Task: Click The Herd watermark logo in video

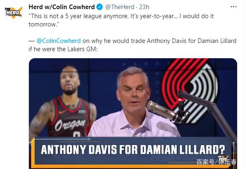Action: (x=223, y=158)
